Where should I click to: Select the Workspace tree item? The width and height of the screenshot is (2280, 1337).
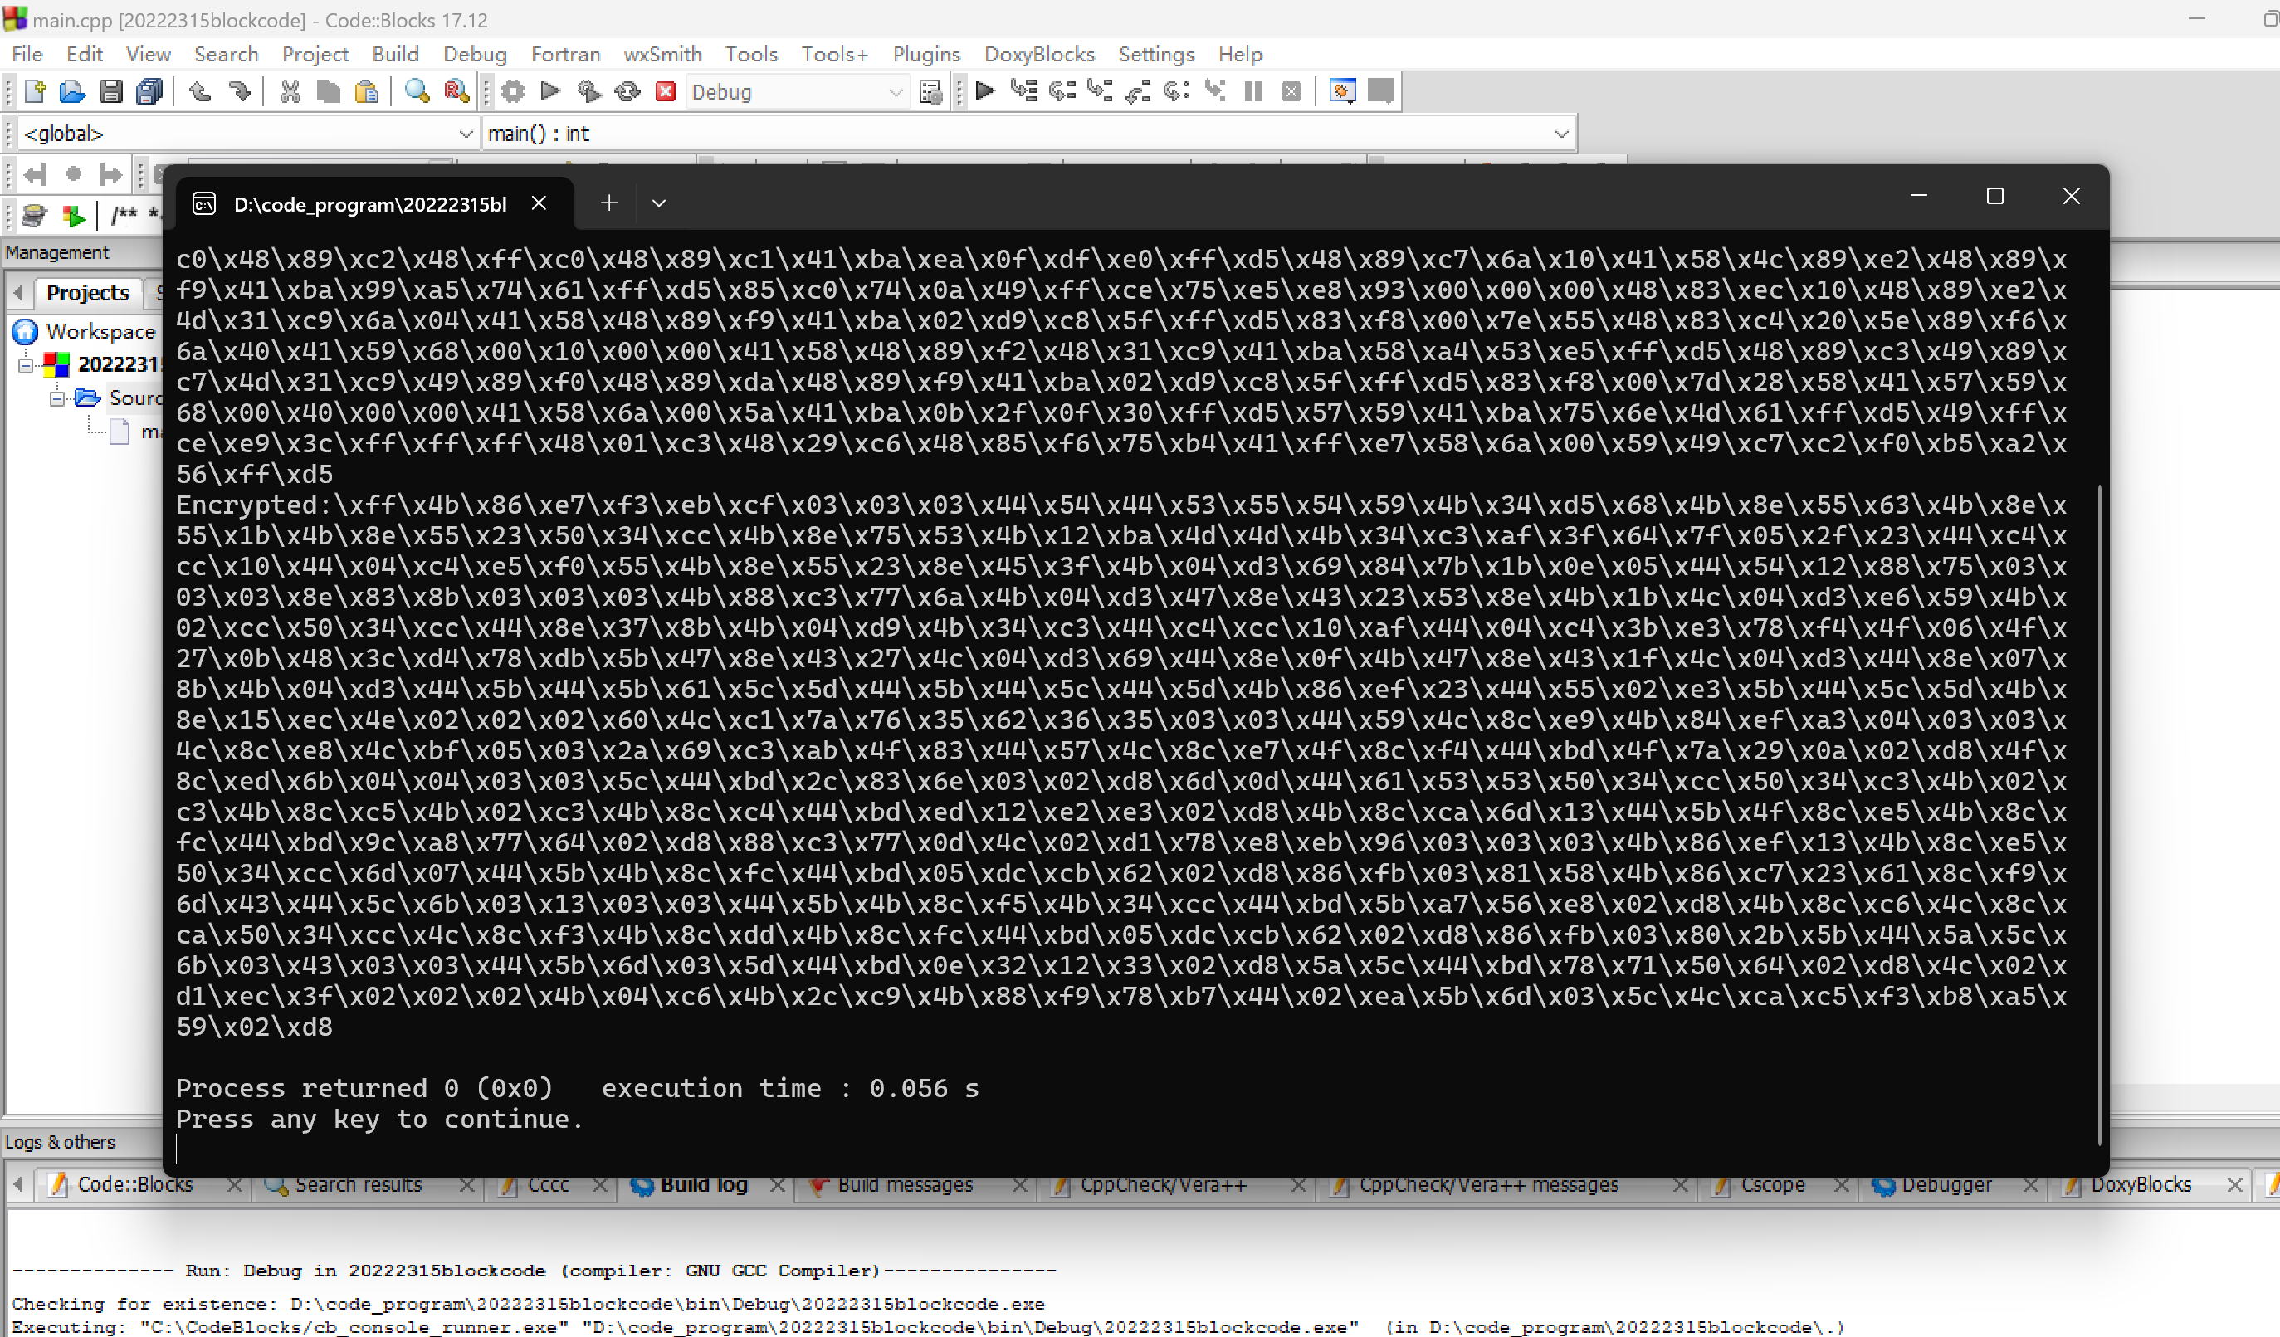coord(100,332)
